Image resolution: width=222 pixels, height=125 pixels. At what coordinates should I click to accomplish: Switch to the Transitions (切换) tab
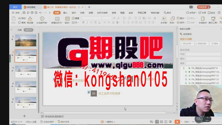[82, 13]
